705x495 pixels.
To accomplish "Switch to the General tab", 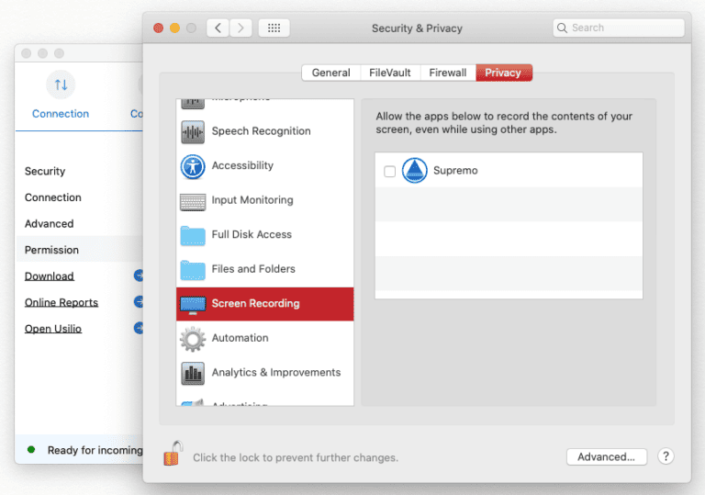I will pos(330,73).
